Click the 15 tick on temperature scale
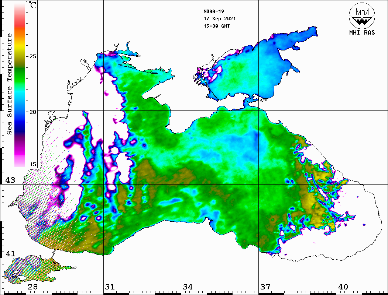The image size is (388, 295). tap(32, 164)
